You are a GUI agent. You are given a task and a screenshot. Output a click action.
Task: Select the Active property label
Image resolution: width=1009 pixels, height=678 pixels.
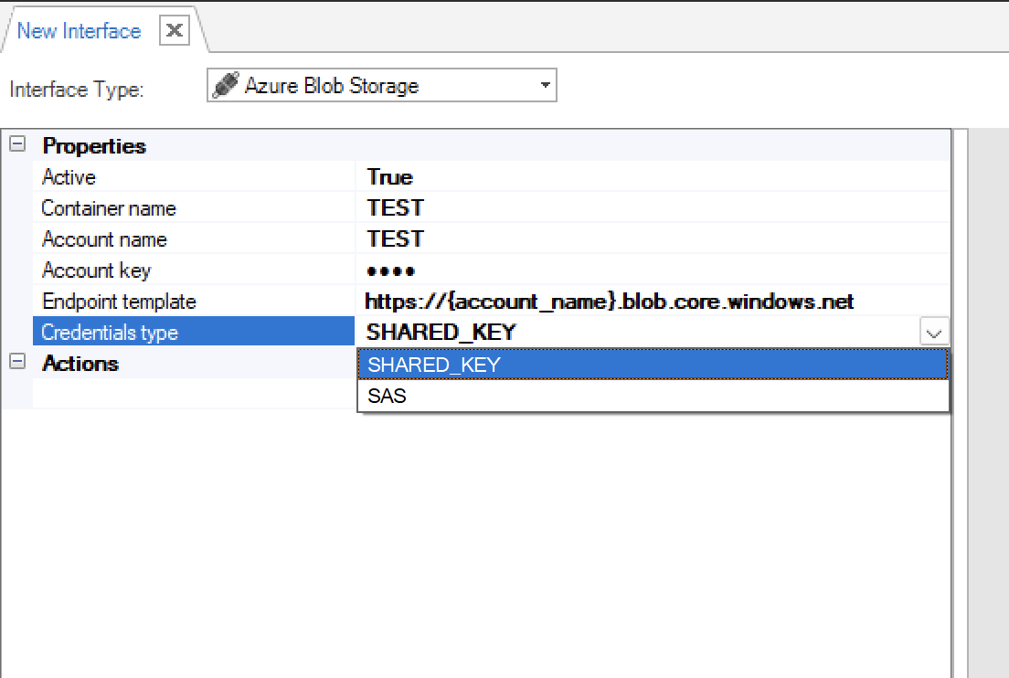(69, 177)
